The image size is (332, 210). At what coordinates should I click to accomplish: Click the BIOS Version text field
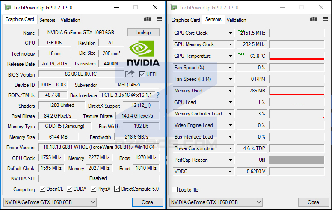(x=81, y=74)
